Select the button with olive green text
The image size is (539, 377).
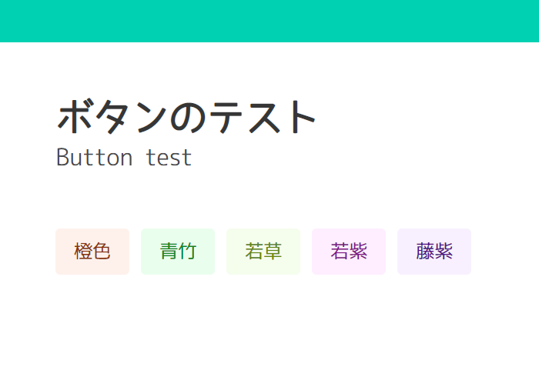263,252
